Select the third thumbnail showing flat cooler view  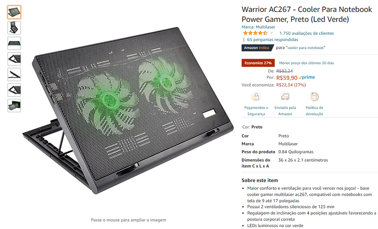[14, 44]
